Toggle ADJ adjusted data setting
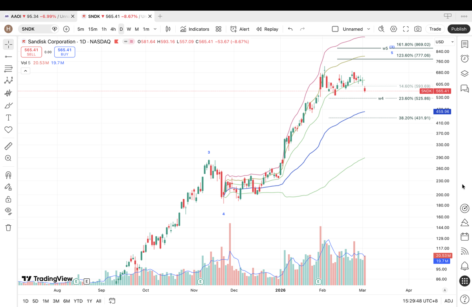Image resolution: width=472 pixels, height=307 pixels. click(448, 301)
